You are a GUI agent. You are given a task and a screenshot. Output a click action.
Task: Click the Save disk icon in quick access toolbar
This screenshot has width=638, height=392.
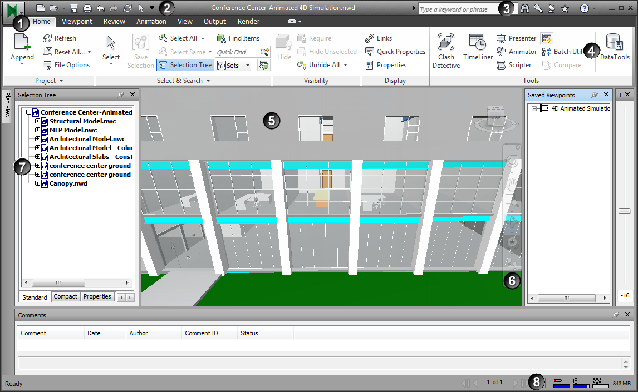tap(73, 8)
